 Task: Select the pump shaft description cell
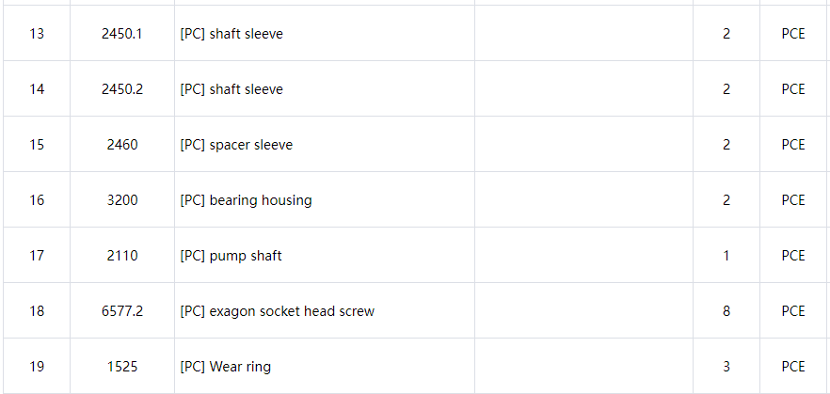tap(325, 256)
